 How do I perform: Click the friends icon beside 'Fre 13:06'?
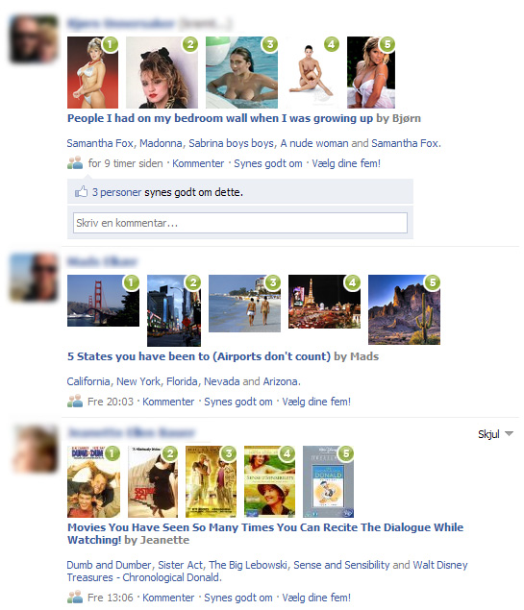75,597
